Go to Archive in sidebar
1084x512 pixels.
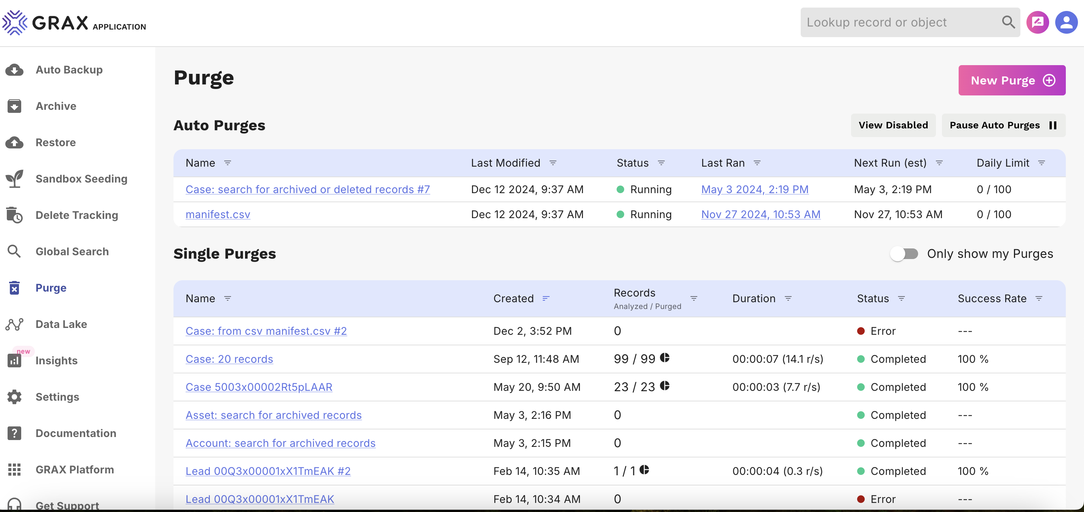(x=56, y=106)
